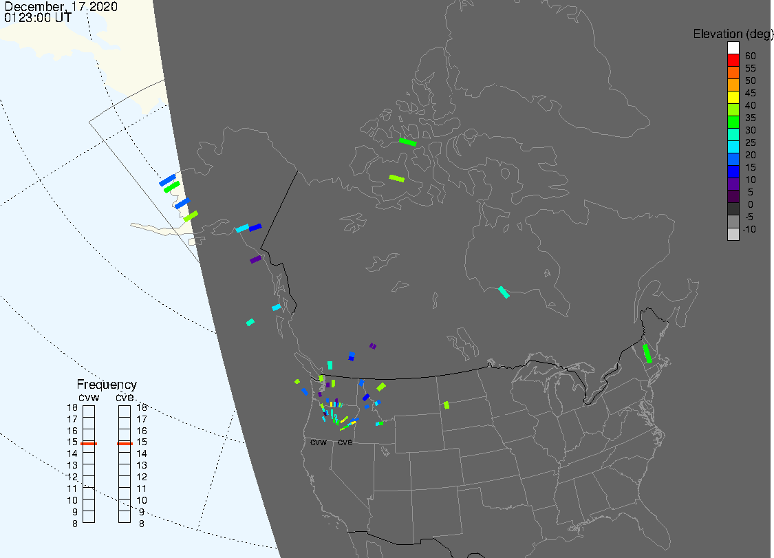The image size is (774, 558).
Task: Select the lightest gray swatch beside -10
Action: click(733, 234)
